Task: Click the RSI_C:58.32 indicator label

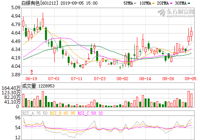Action: 90,113
